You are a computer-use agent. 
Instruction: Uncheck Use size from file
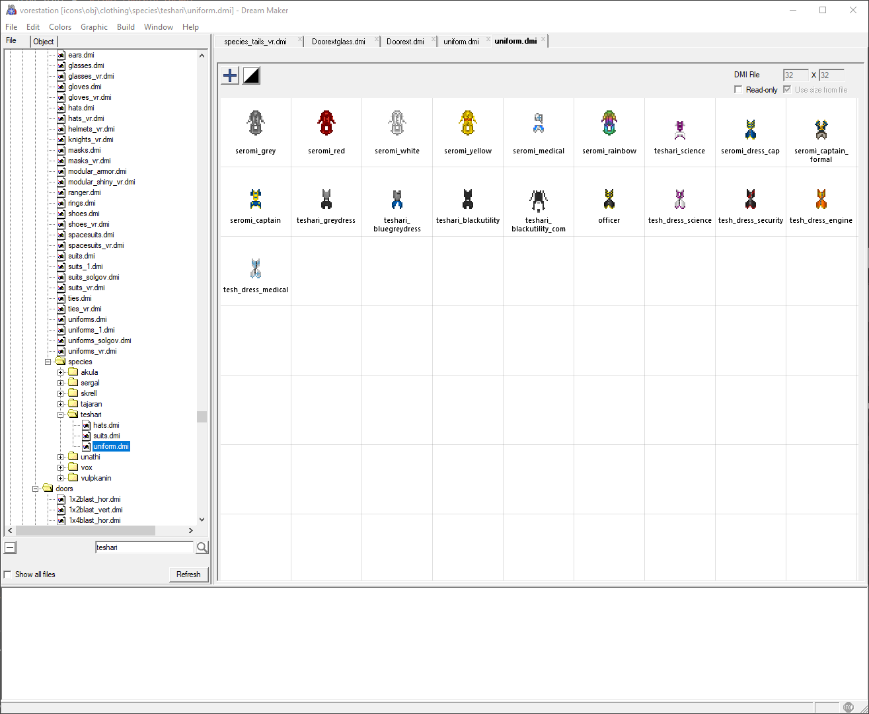click(786, 89)
